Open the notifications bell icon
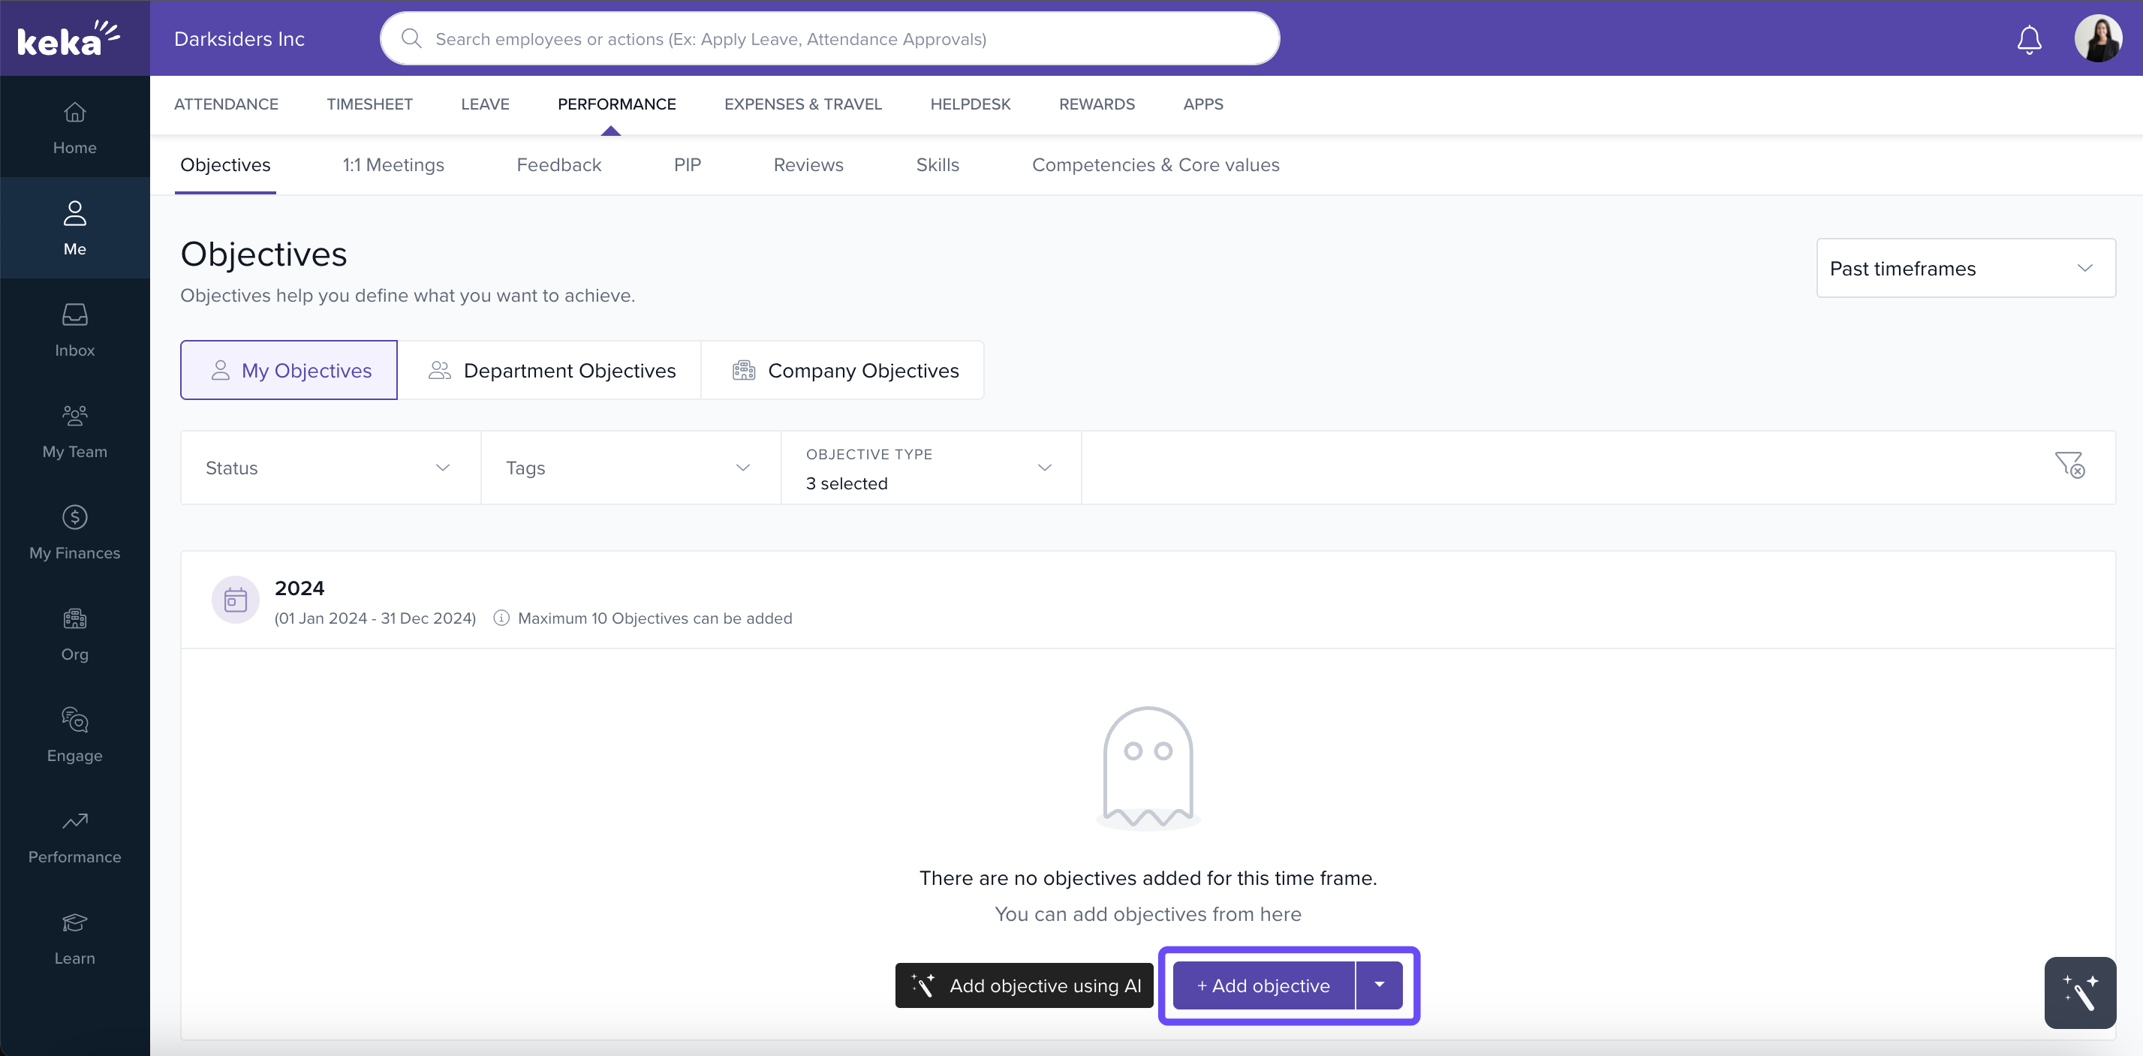The image size is (2143, 1056). (x=2028, y=39)
